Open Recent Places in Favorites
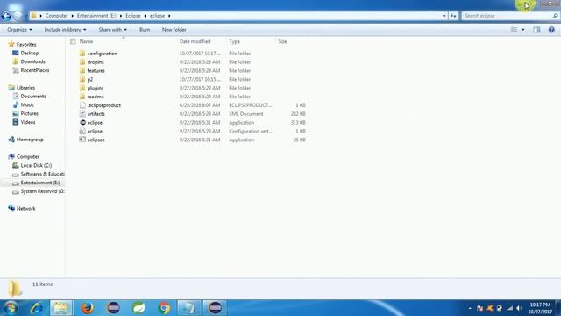The height and width of the screenshot is (316, 561). pyautogui.click(x=35, y=70)
